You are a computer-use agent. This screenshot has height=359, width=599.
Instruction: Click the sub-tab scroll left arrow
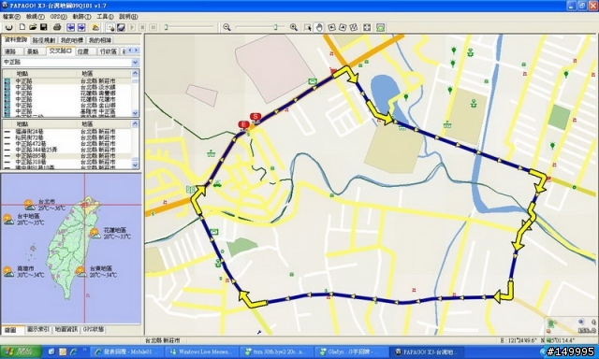click(130, 50)
